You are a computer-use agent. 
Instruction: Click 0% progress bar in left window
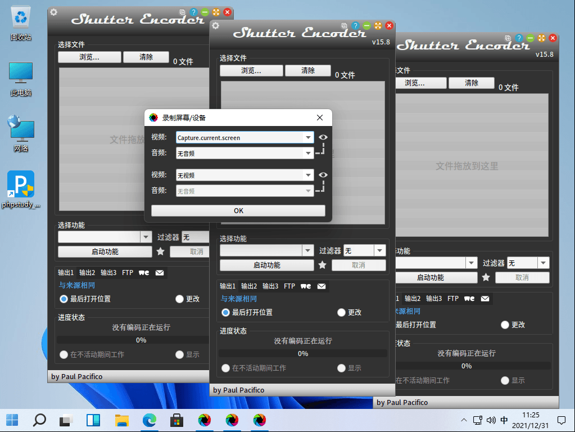click(x=133, y=340)
